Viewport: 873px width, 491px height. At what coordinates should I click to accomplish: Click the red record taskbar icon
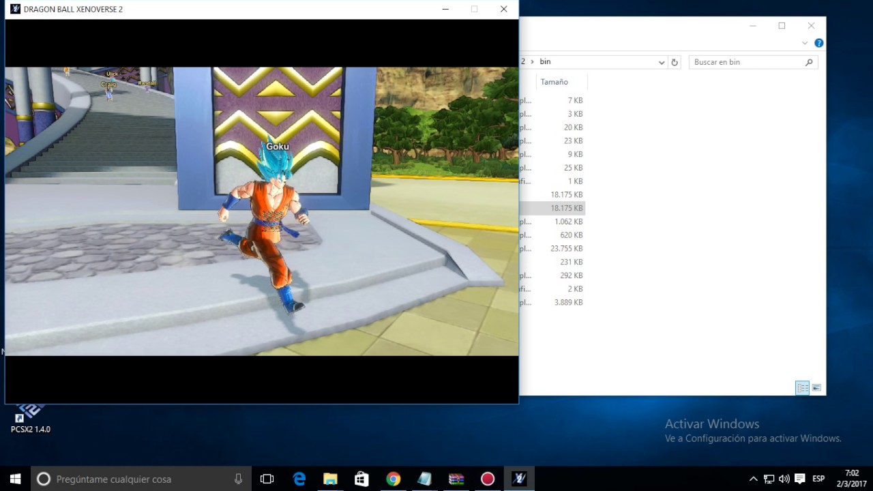(488, 479)
